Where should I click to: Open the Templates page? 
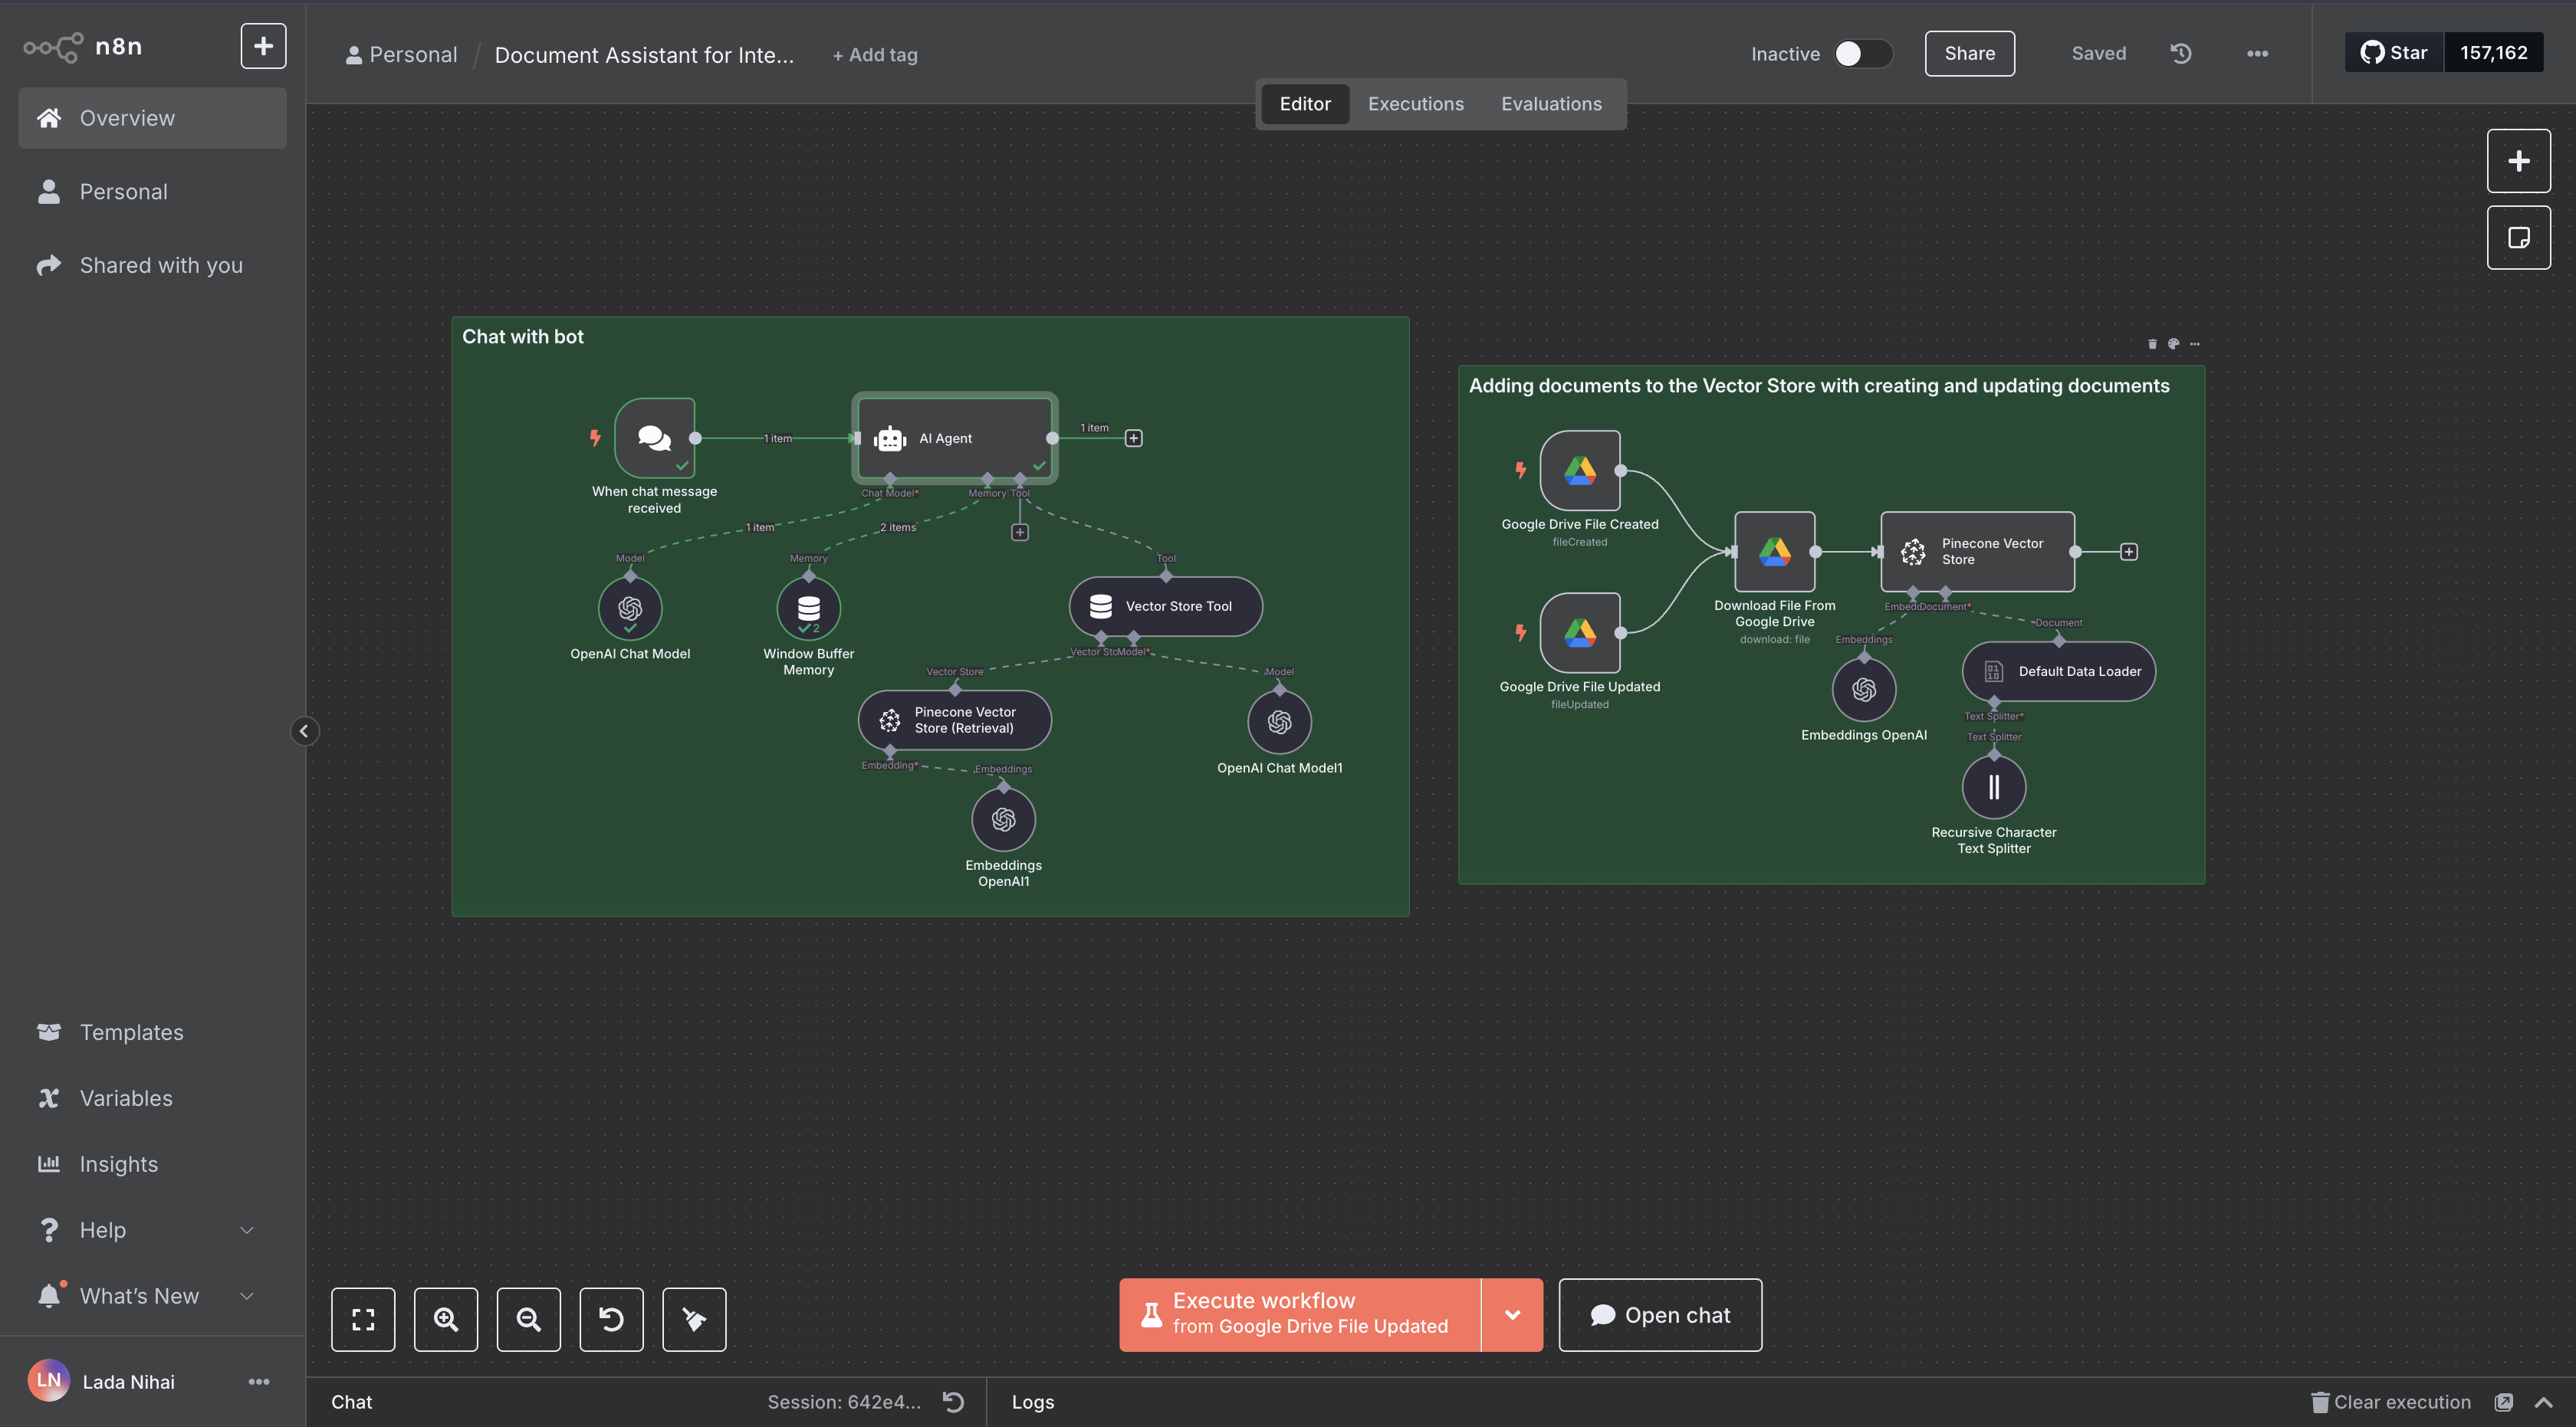[152, 1032]
